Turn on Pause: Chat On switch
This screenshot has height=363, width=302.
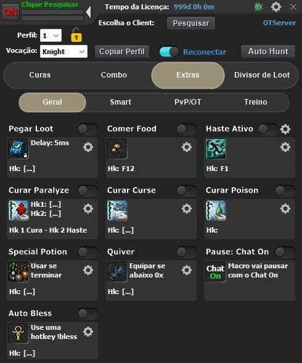[x=285, y=252]
